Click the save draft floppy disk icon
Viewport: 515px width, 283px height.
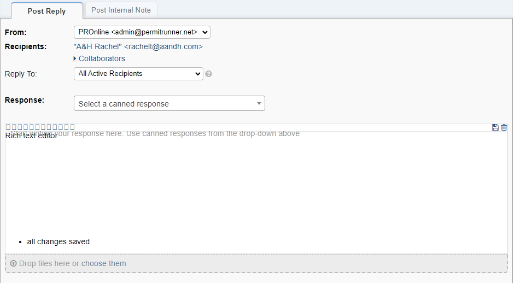pos(495,127)
